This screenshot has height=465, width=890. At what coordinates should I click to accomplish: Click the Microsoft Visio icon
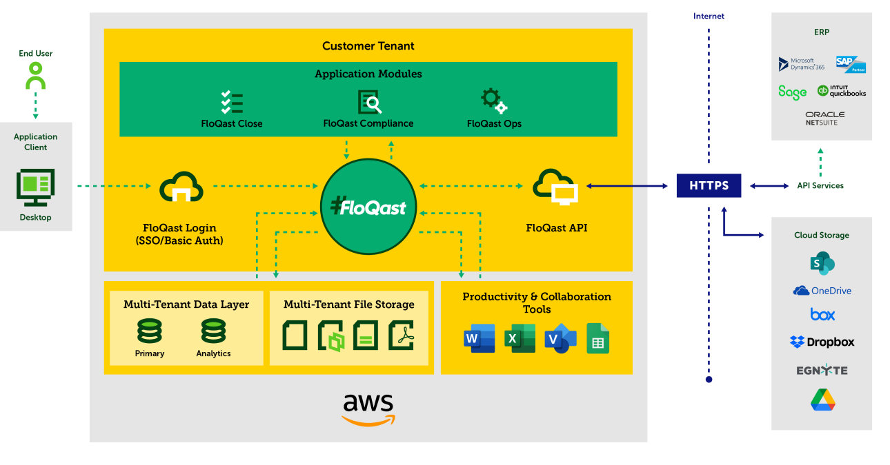pyautogui.click(x=560, y=338)
